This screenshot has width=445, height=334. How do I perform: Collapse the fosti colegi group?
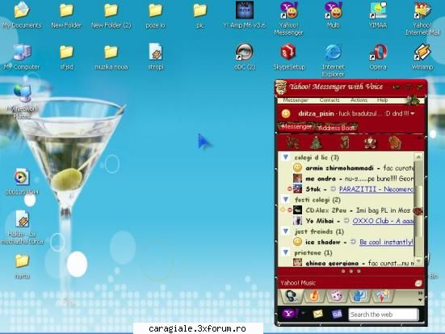[286, 200]
